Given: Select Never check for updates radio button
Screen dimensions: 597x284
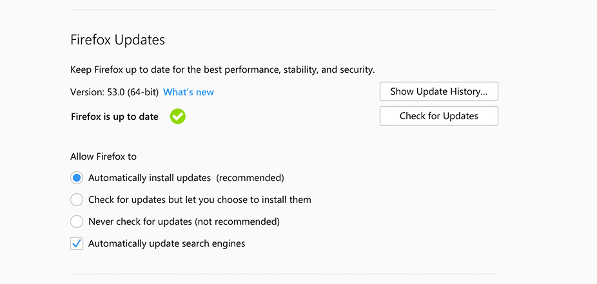Looking at the screenshot, I should 77,222.
